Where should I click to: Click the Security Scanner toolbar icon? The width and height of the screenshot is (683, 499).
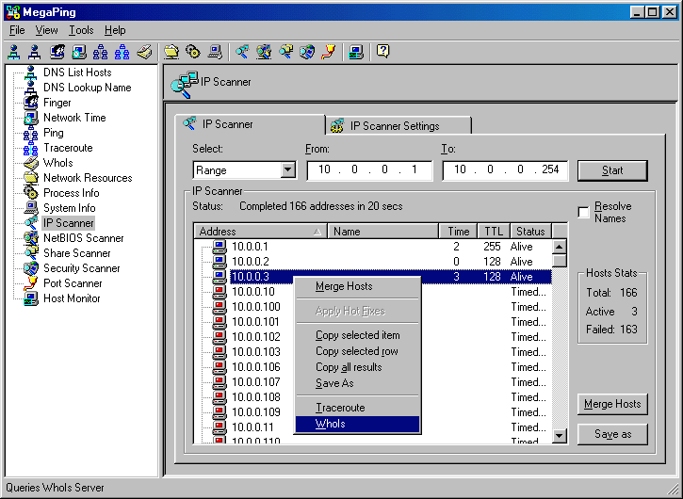(307, 52)
